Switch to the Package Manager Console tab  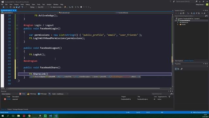point(20,109)
